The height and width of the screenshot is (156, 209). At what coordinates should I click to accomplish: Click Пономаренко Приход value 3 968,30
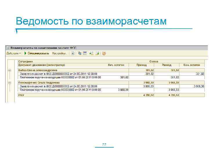(148, 83)
